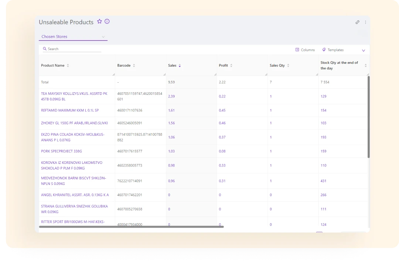Open PORK SPECPROJECT 338G product details
The height and width of the screenshot is (265, 399).
coord(61,151)
